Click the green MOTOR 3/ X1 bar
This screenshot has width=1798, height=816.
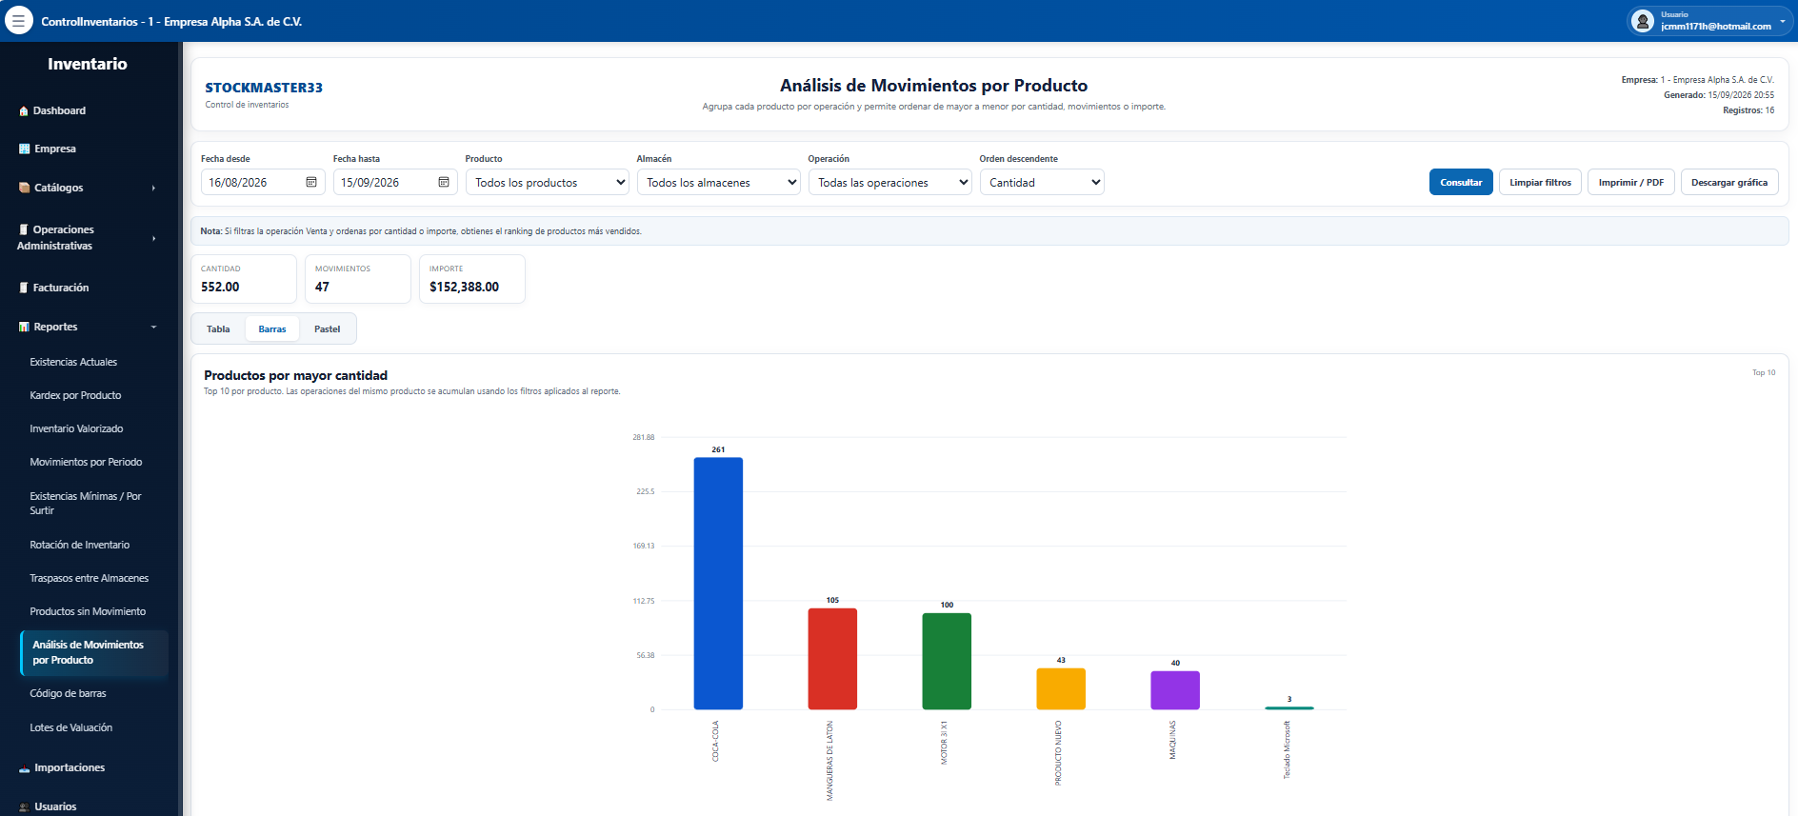947,661
